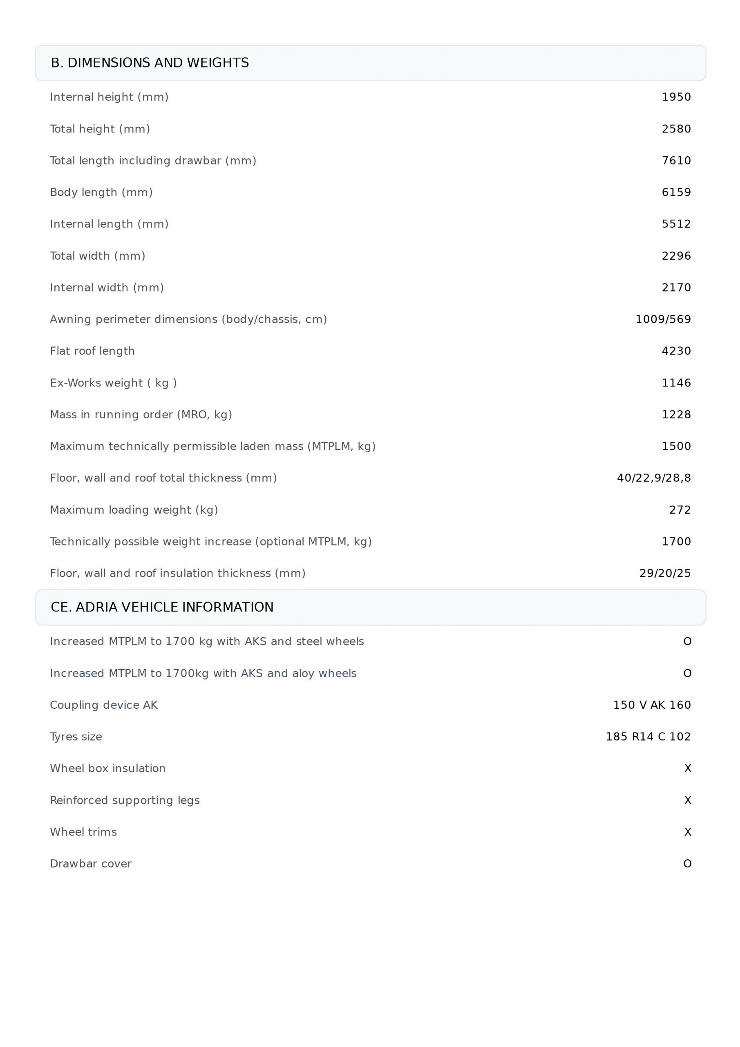The width and height of the screenshot is (740, 1047).
Task: Click the Body length value 6159
Action: tap(676, 193)
